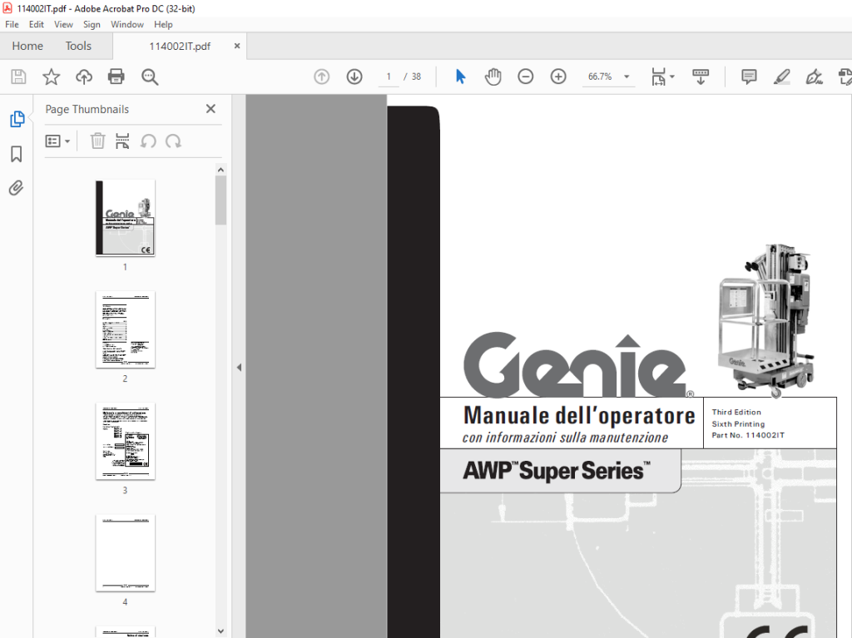
Task: Open the Window menu
Action: click(127, 24)
